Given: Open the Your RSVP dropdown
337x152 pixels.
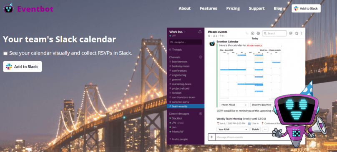Looking at the screenshot, I should 233,130.
